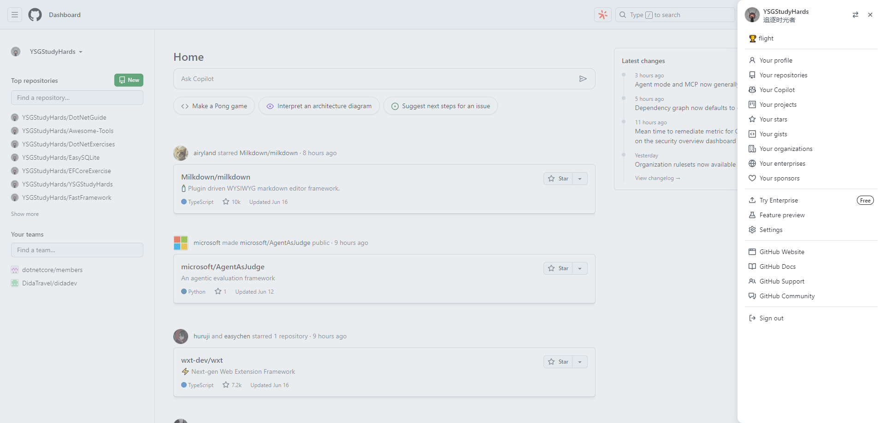Open Your stars
885x423 pixels.
811,119
